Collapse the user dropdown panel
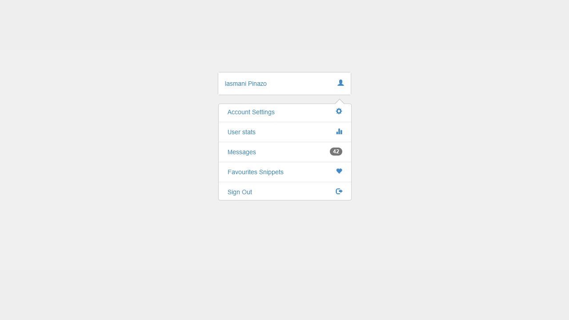569x320 pixels. point(284,84)
